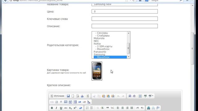
Task: Click the Paste from Word icon
Action: click(113, 96)
